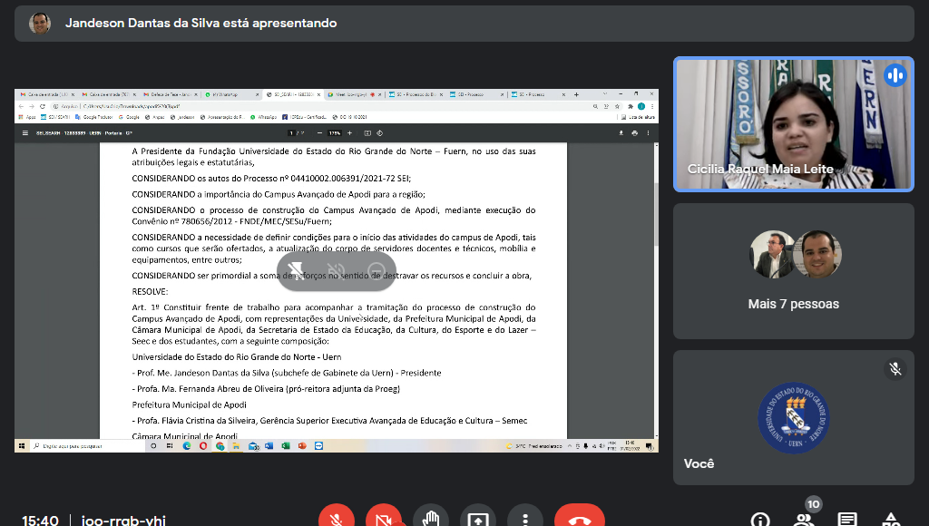Open meeting details info icon

[760, 520]
